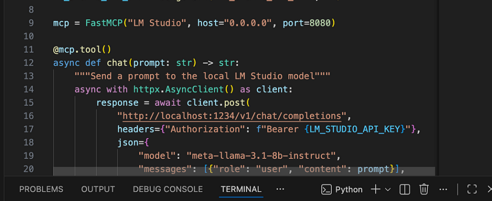The width and height of the screenshot is (492, 201).
Task: Click the localhost:1234 chat completions URL
Action: click(232, 116)
